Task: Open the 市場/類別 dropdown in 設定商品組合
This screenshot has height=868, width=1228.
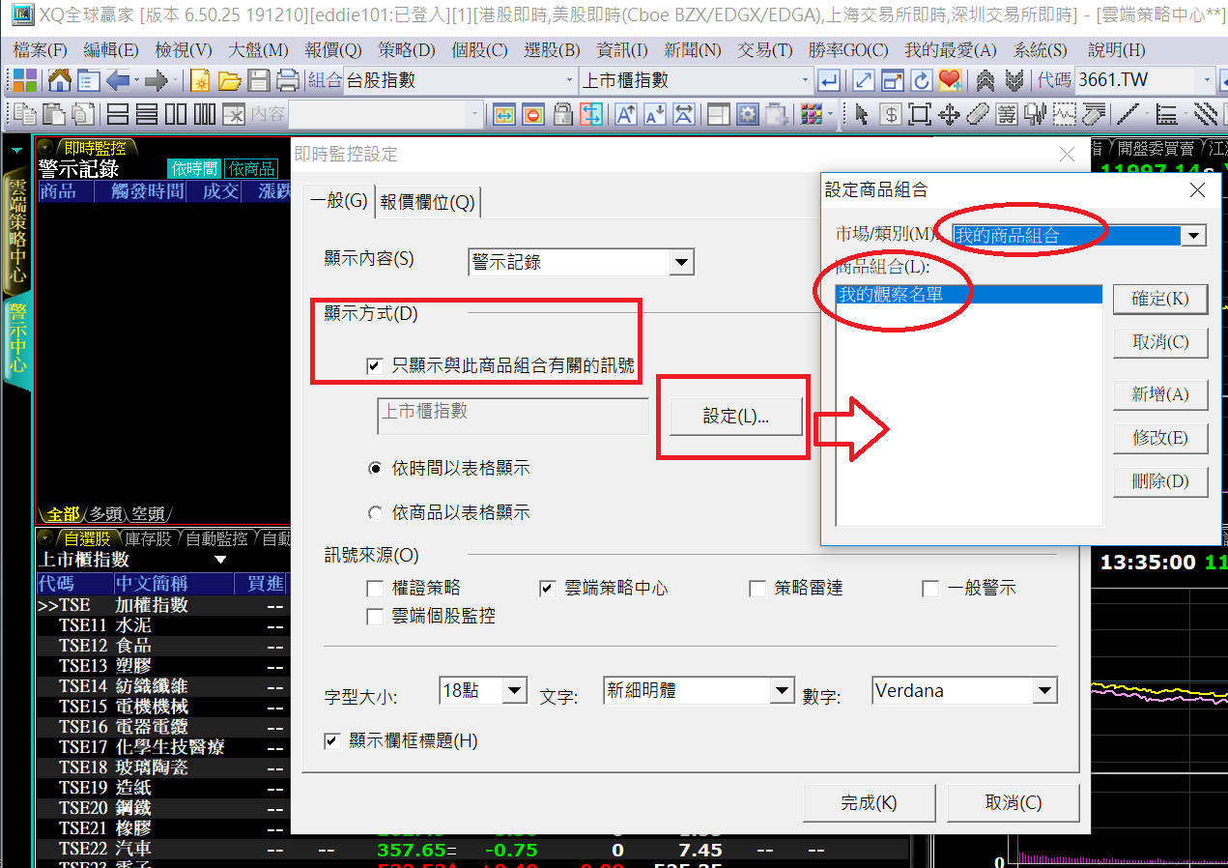Action: tap(1195, 235)
